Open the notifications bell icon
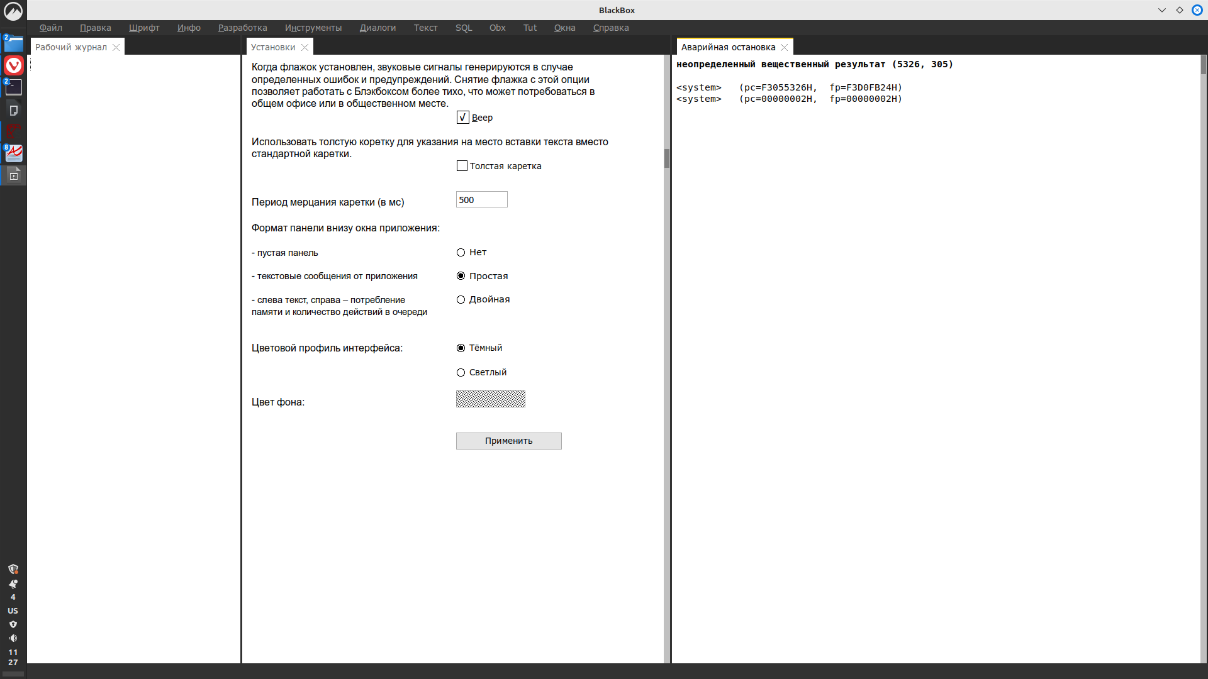This screenshot has height=679, width=1208. [x=13, y=583]
